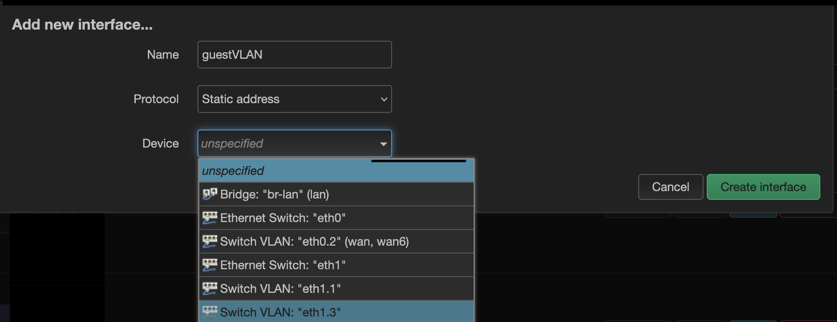Pick Switch VLAN "eth0.2" (wan, wan6)
837x322 pixels.
click(x=336, y=241)
